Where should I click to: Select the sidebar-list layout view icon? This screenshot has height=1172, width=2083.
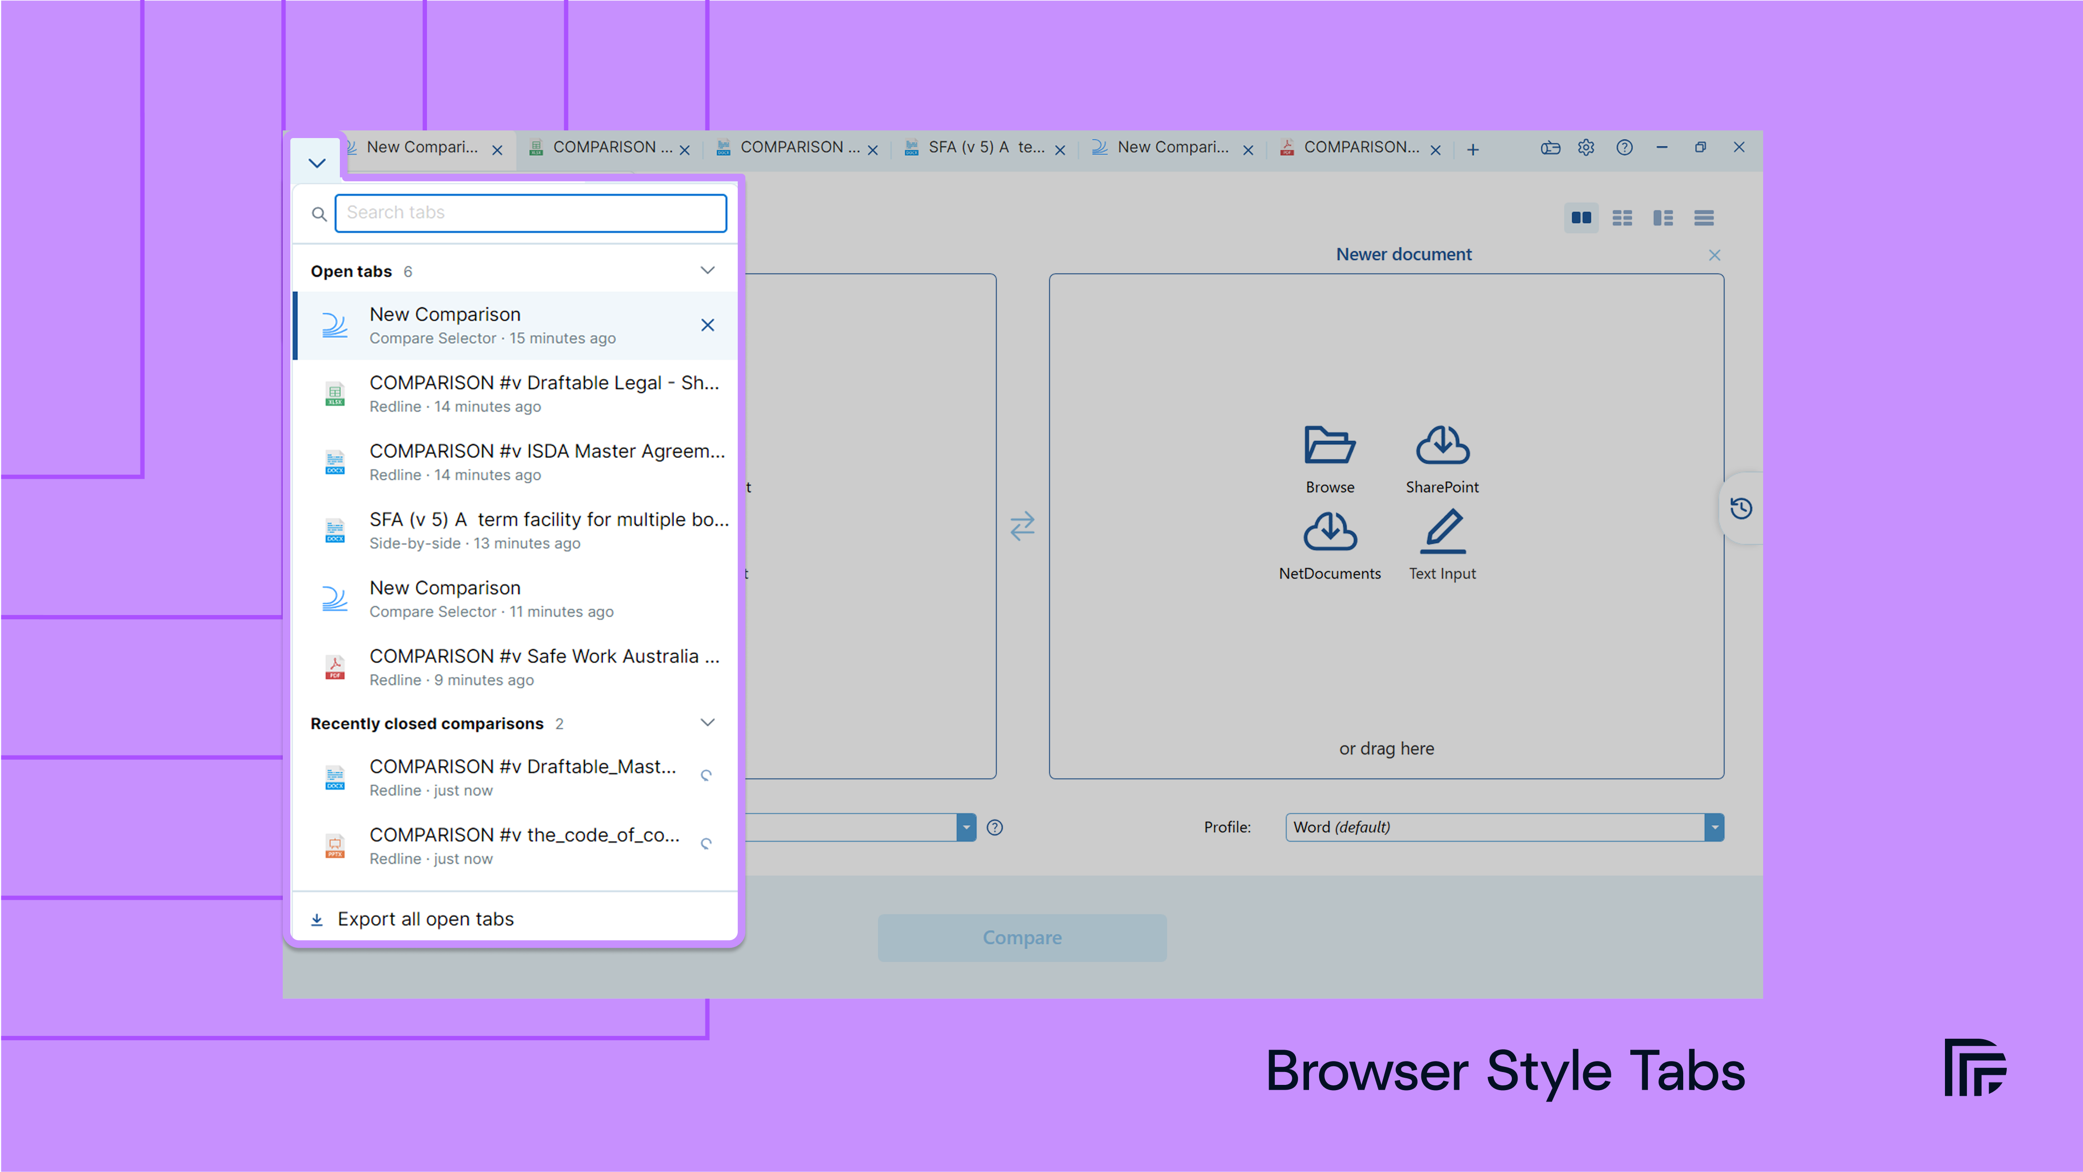[1663, 218]
